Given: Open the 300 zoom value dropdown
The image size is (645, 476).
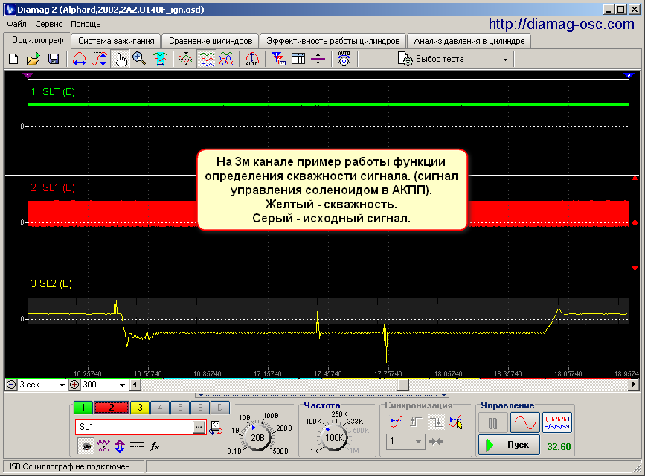Looking at the screenshot, I should coord(122,385).
